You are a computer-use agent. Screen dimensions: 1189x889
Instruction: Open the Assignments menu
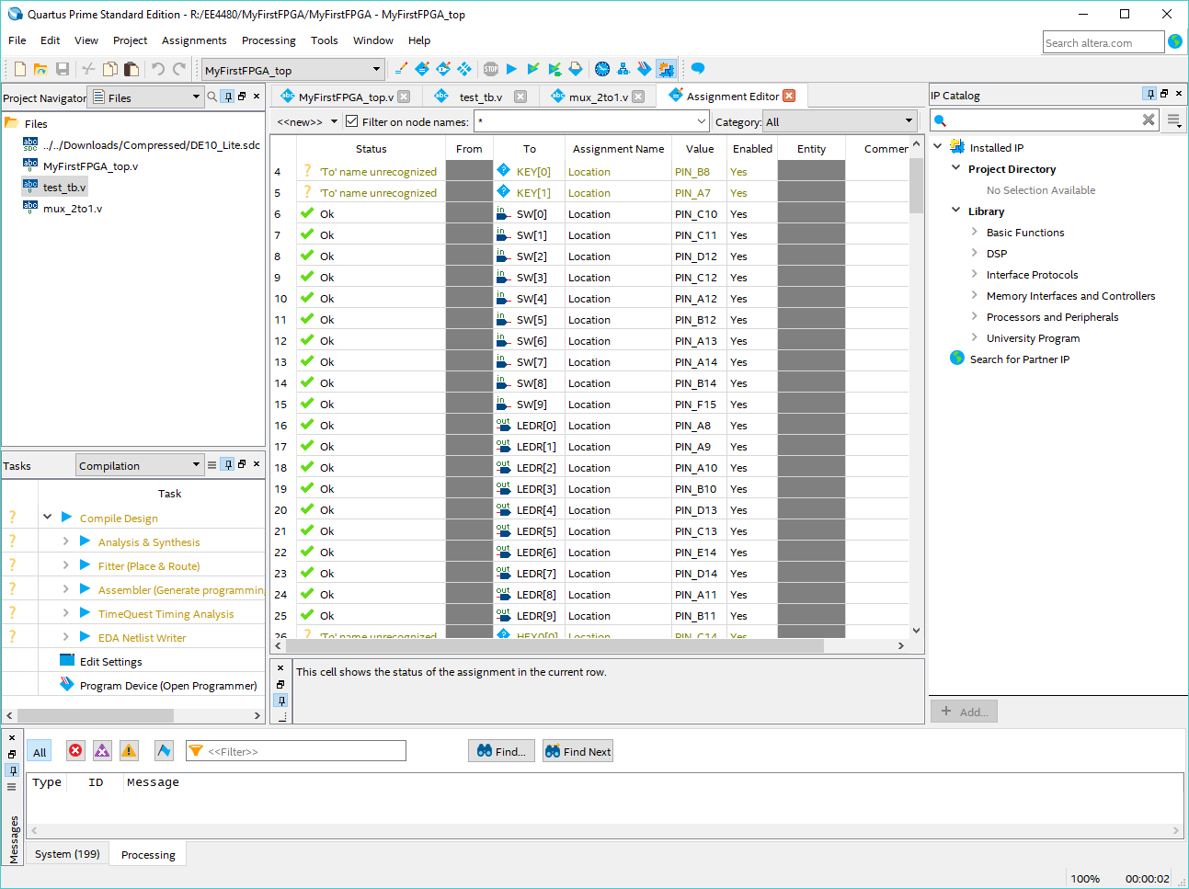coord(194,40)
